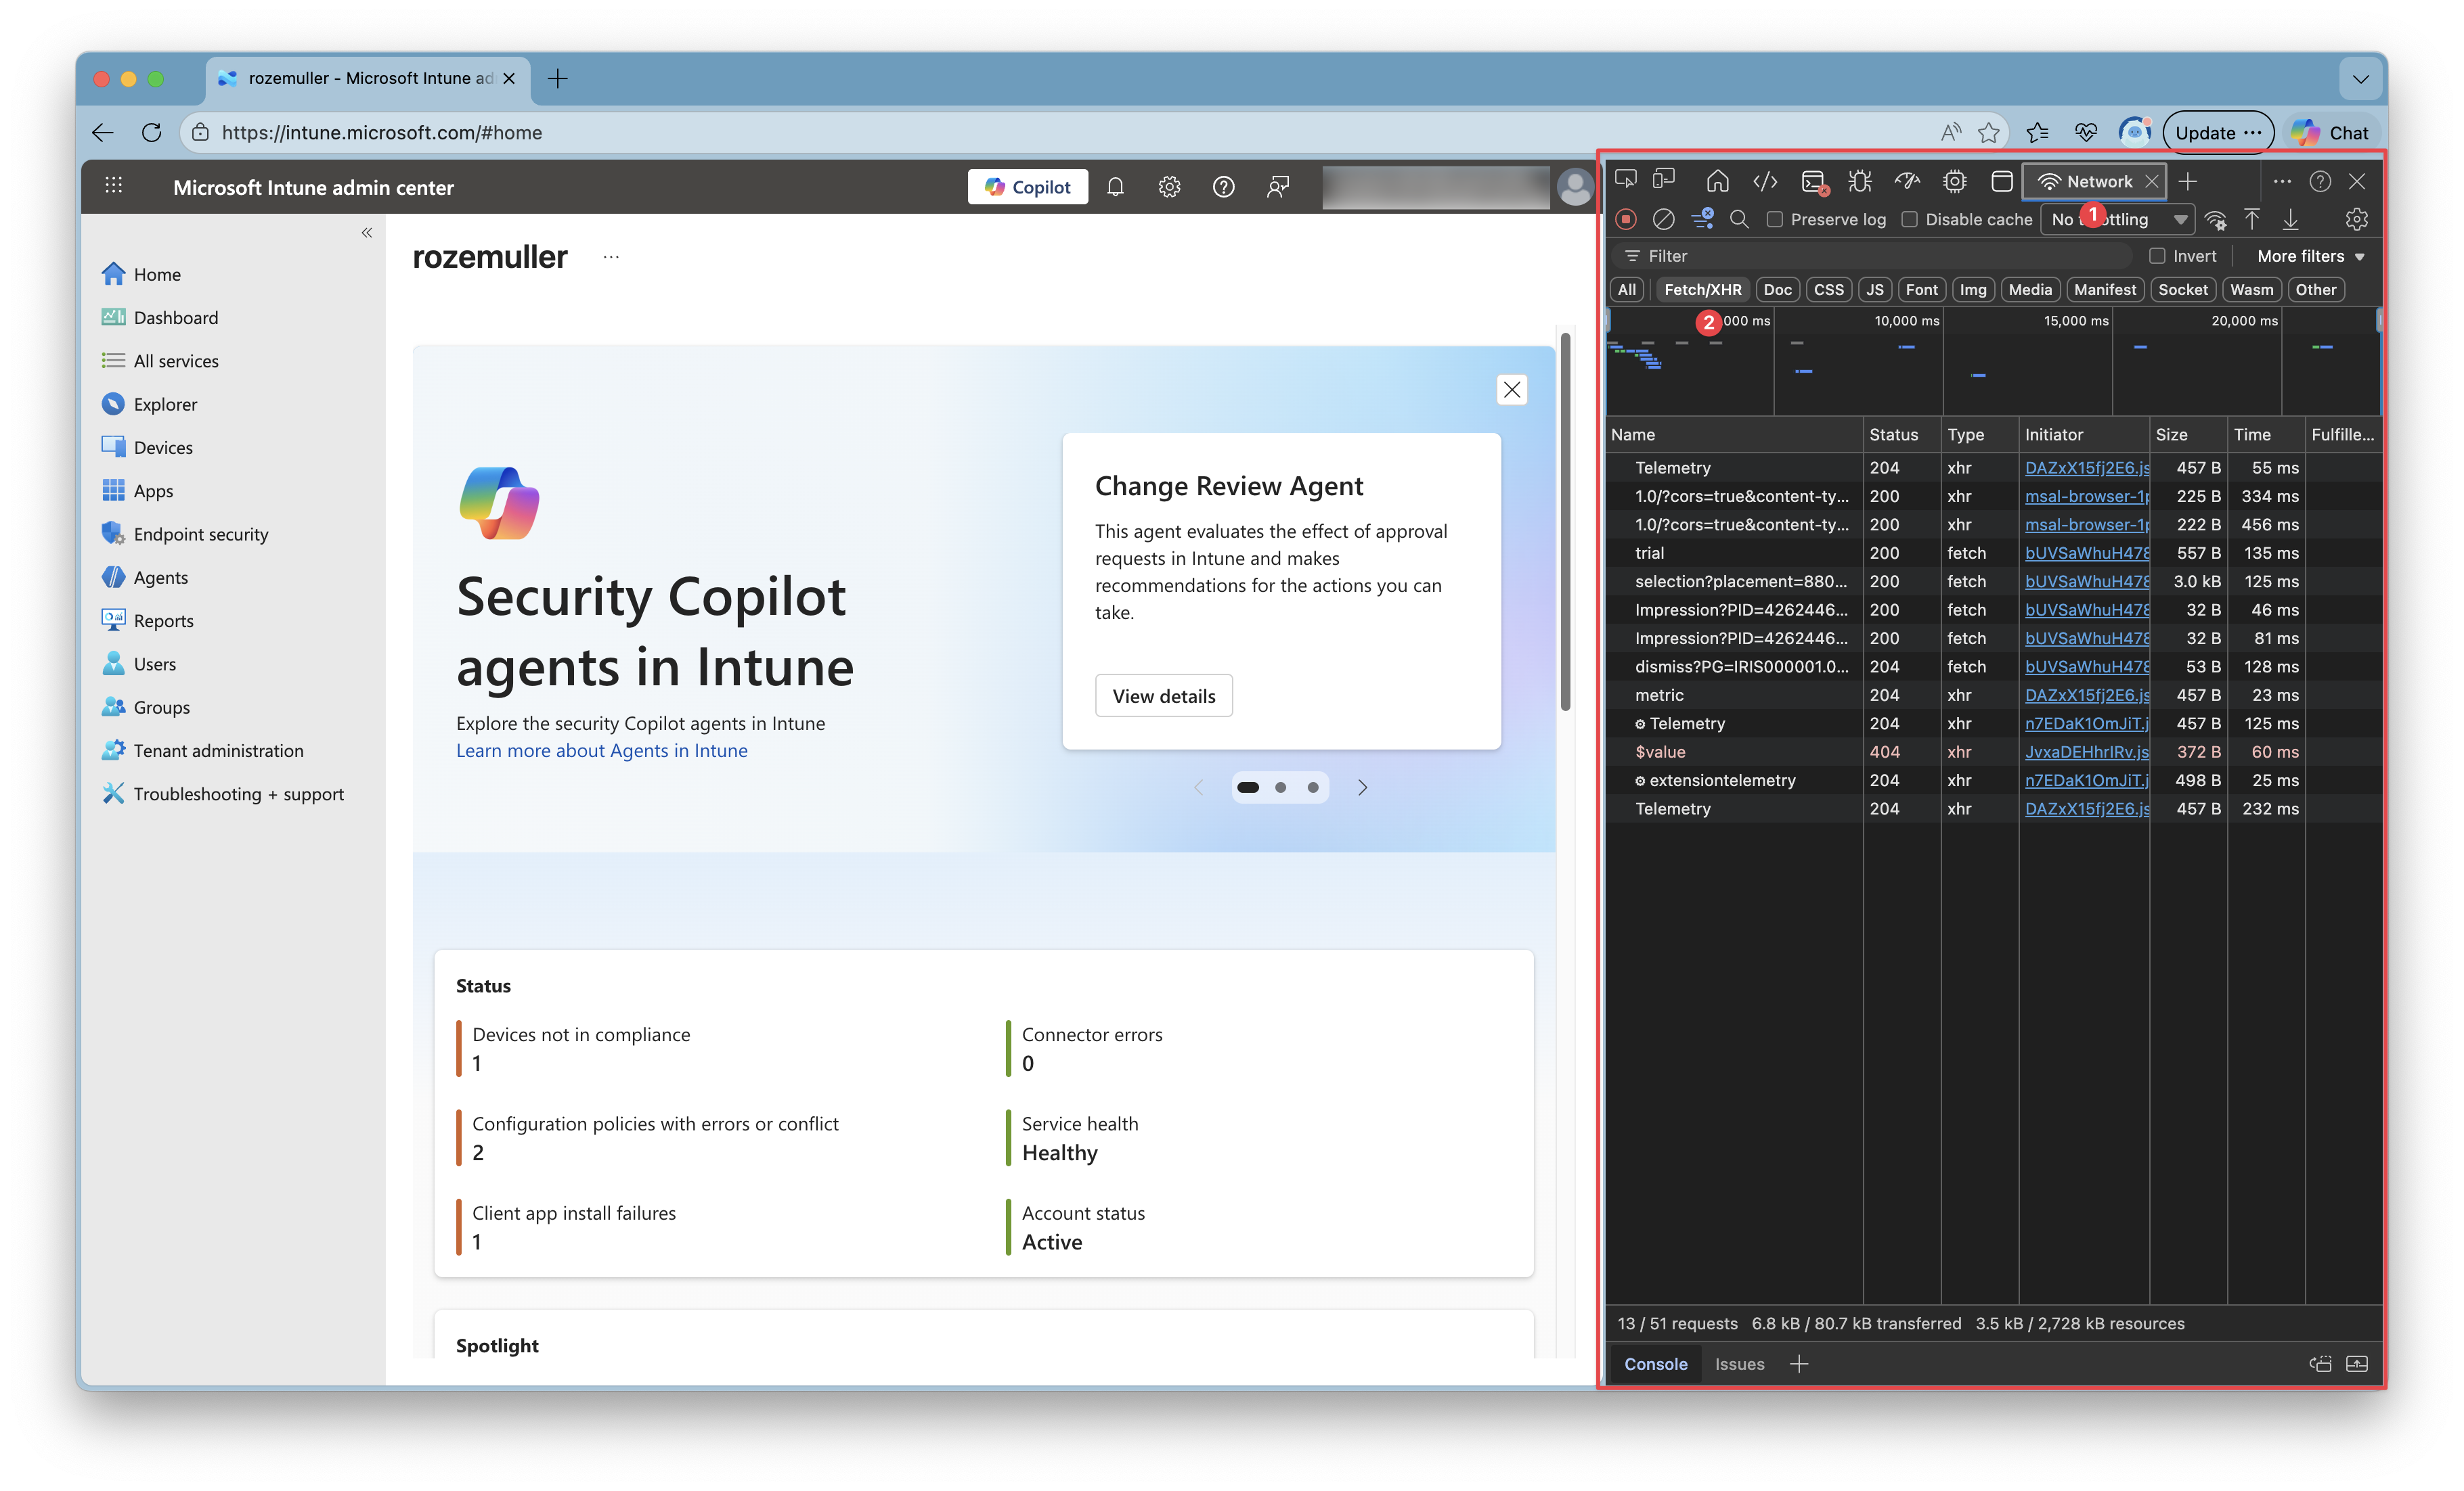Open the Performance gauge tool

point(1907,181)
